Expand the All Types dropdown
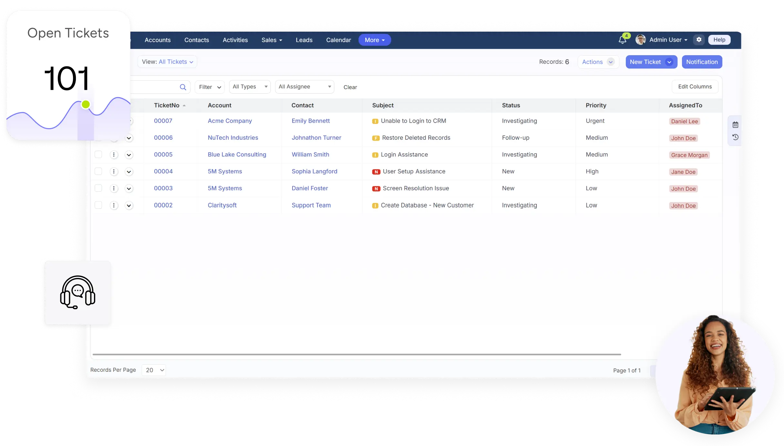Image resolution: width=784 pixels, height=446 pixels. click(250, 87)
